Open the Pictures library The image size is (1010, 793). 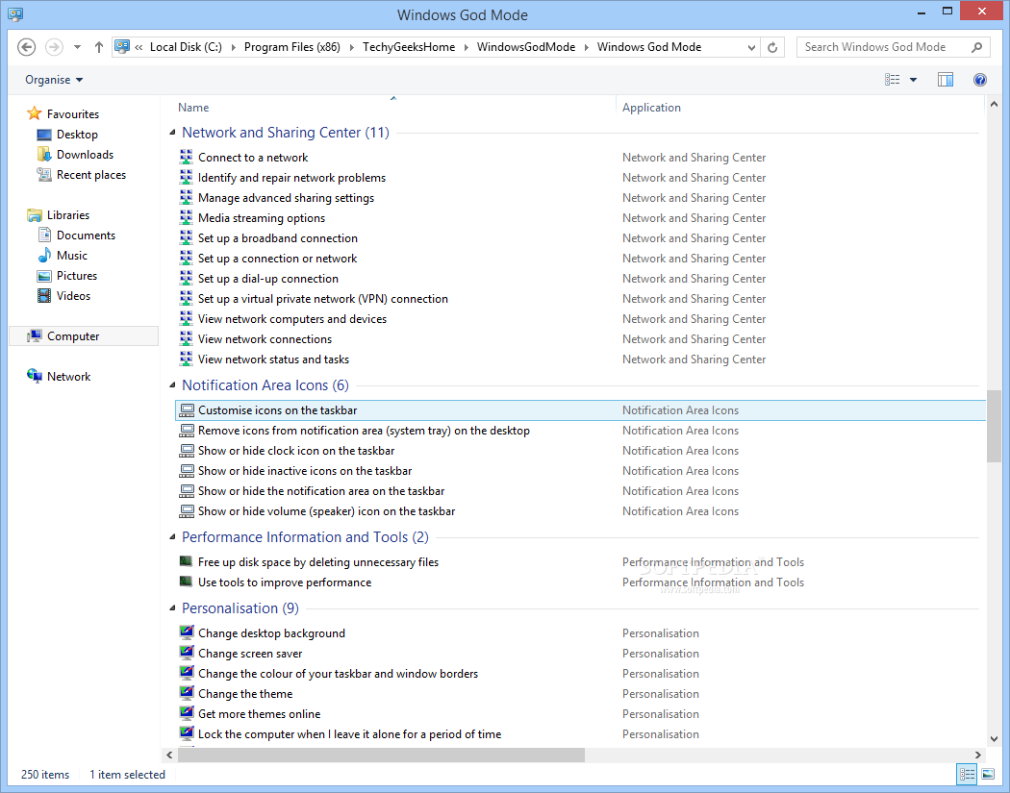(x=67, y=276)
